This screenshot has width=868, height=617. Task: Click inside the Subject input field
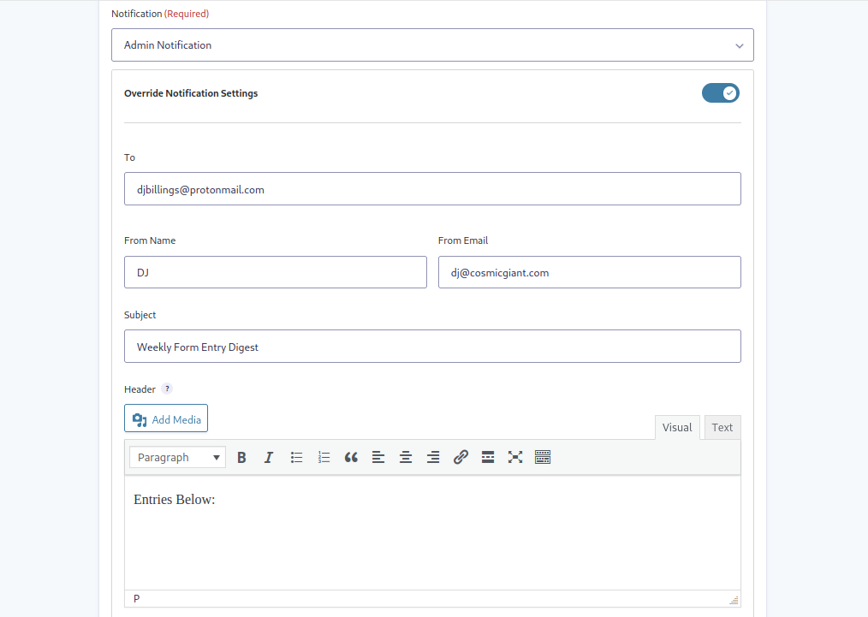(x=432, y=346)
